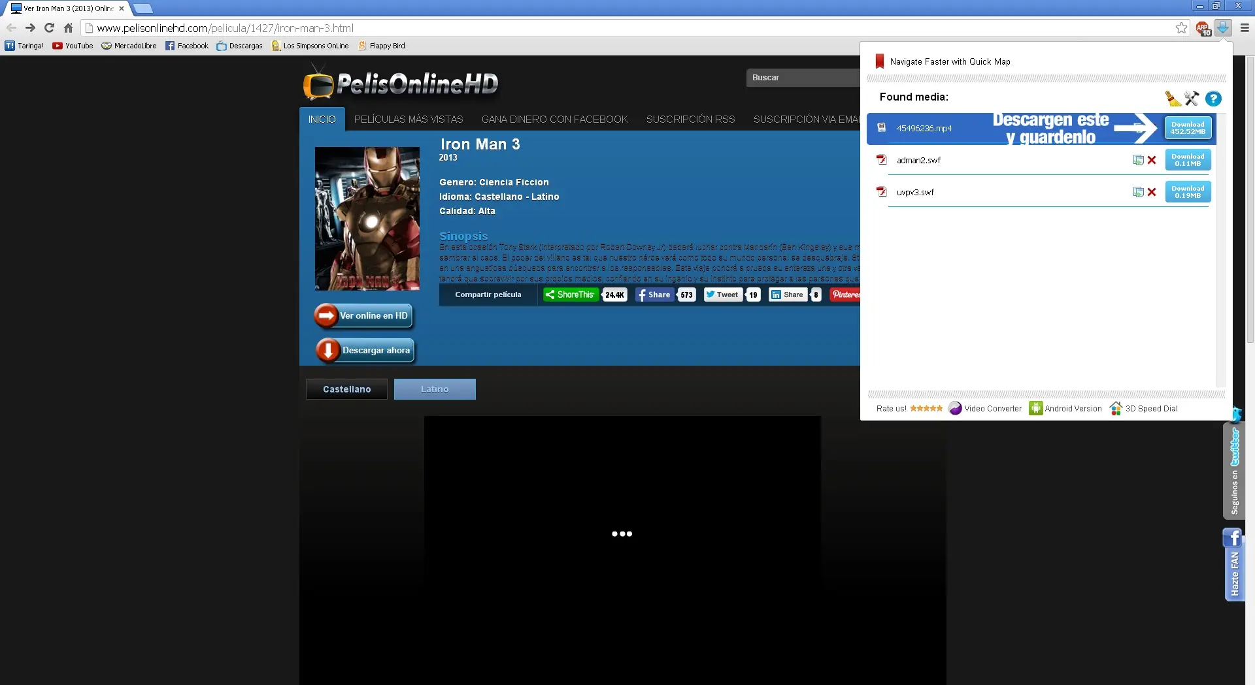Select the adman2.swf file name

click(x=918, y=160)
